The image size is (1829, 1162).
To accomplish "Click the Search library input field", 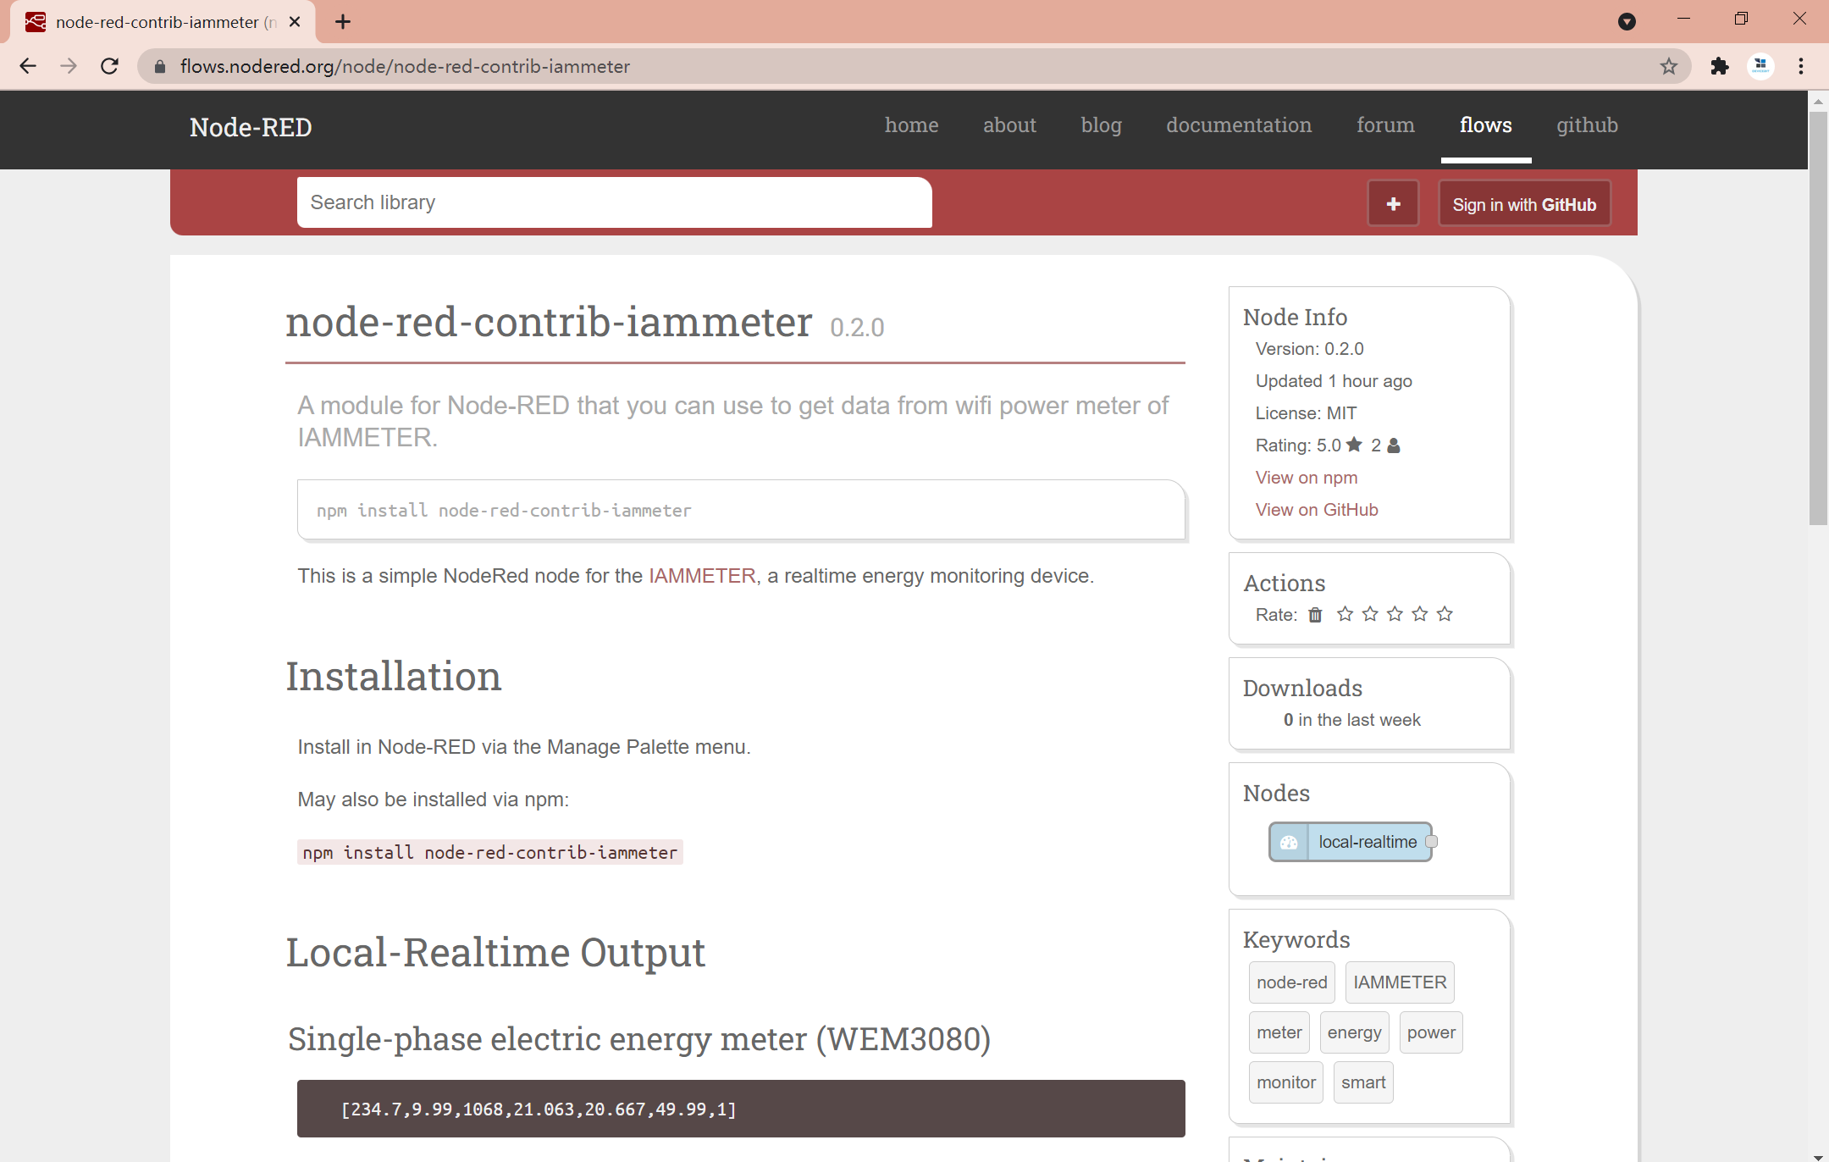I will 616,202.
